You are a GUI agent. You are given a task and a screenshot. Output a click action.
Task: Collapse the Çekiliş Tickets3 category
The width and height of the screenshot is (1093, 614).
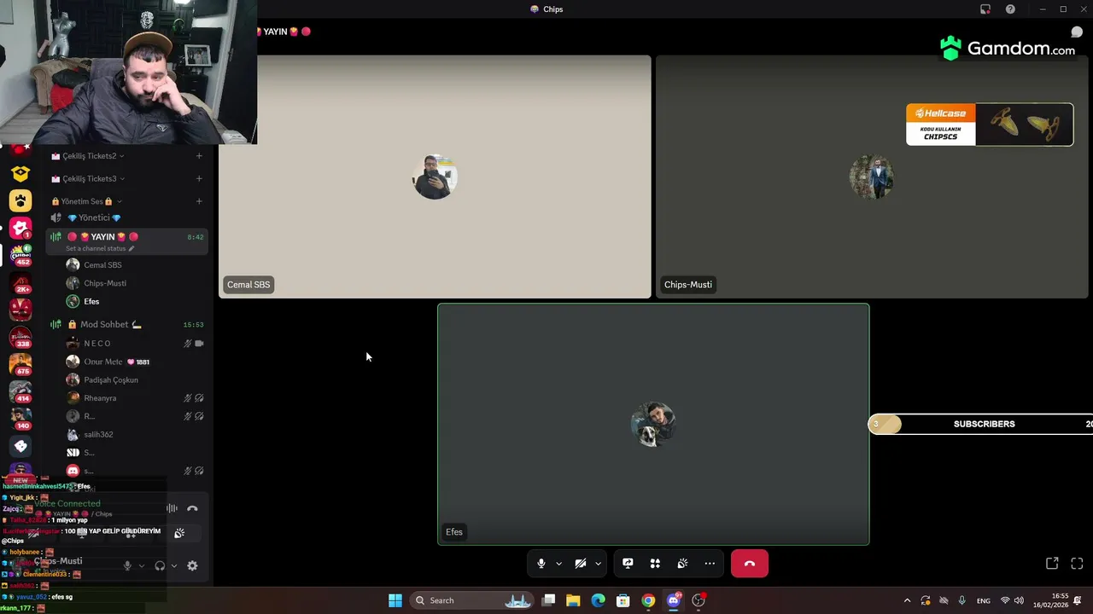[x=89, y=178]
